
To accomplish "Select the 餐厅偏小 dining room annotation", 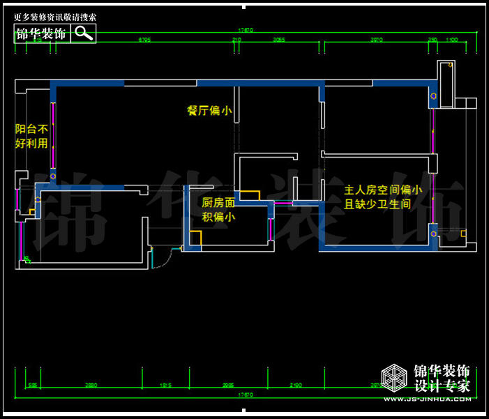I will [x=209, y=110].
